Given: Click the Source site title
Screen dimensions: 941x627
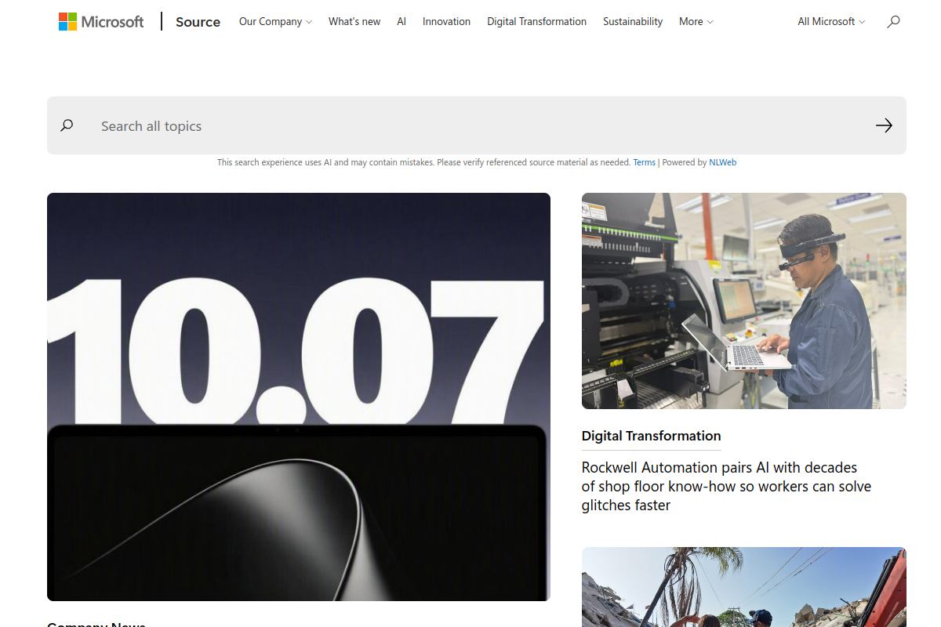Looking at the screenshot, I should pyautogui.click(x=198, y=22).
